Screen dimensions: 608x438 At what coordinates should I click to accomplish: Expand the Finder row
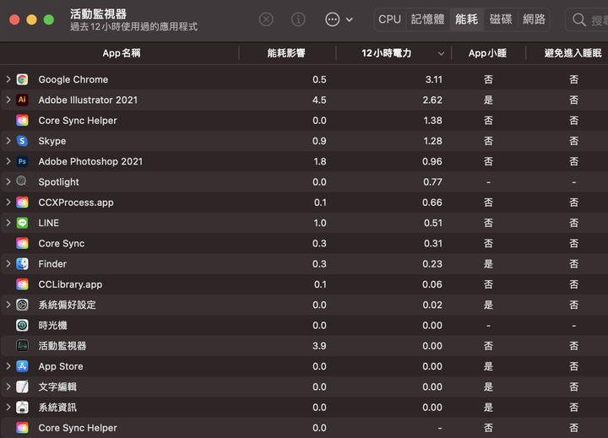point(8,263)
